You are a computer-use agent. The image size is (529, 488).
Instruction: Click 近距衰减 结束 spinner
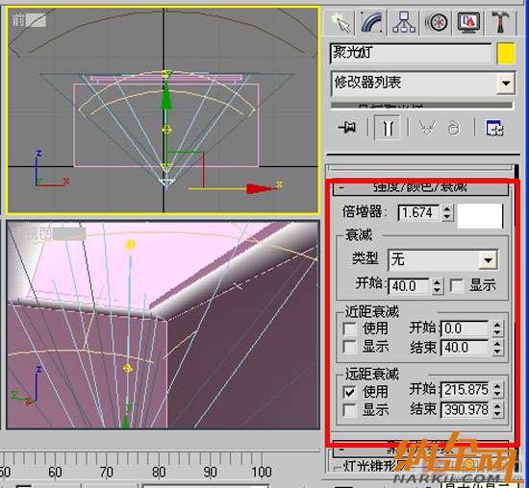pos(497,347)
